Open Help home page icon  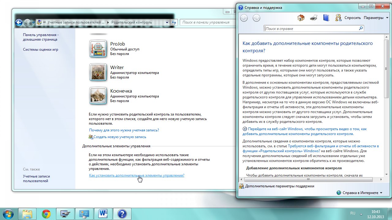click(x=301, y=18)
